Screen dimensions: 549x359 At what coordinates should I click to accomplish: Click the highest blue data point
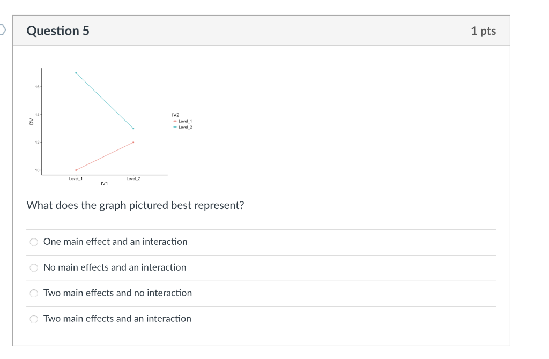(76, 73)
